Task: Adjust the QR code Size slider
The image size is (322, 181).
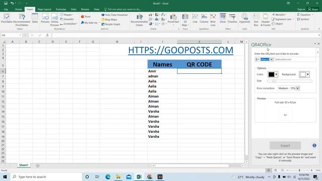Action: point(290,81)
